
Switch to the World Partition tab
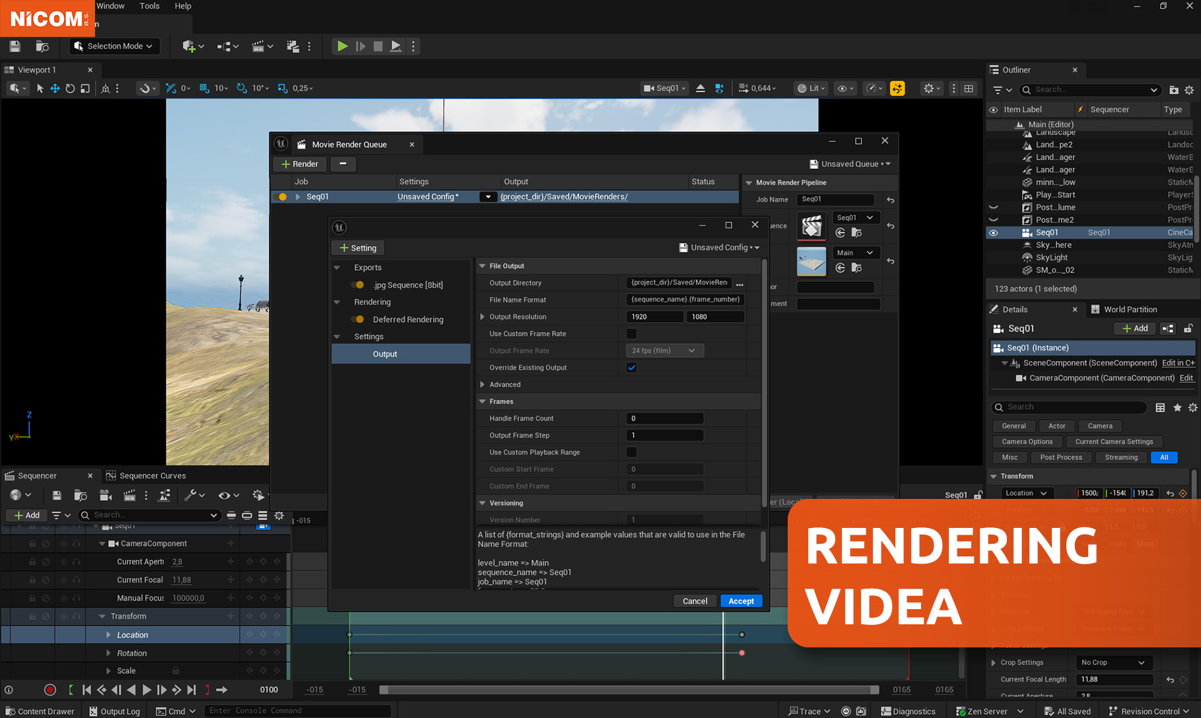(x=1130, y=310)
